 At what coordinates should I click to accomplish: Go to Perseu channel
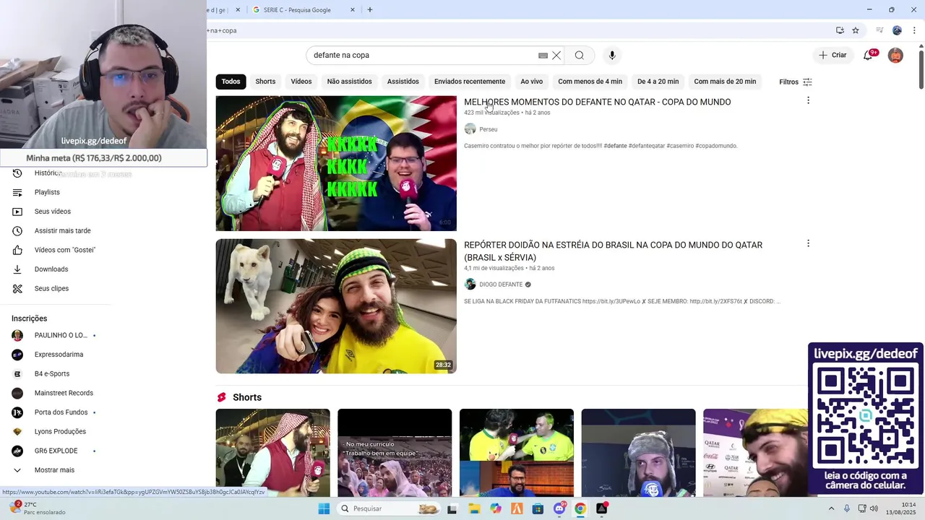(489, 129)
